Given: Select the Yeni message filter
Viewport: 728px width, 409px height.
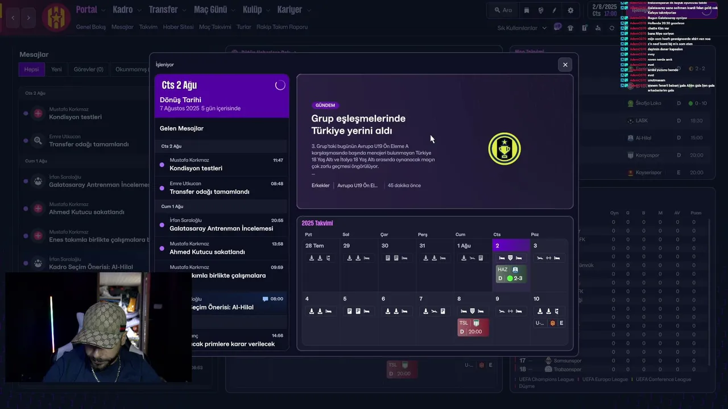Looking at the screenshot, I should (56, 69).
